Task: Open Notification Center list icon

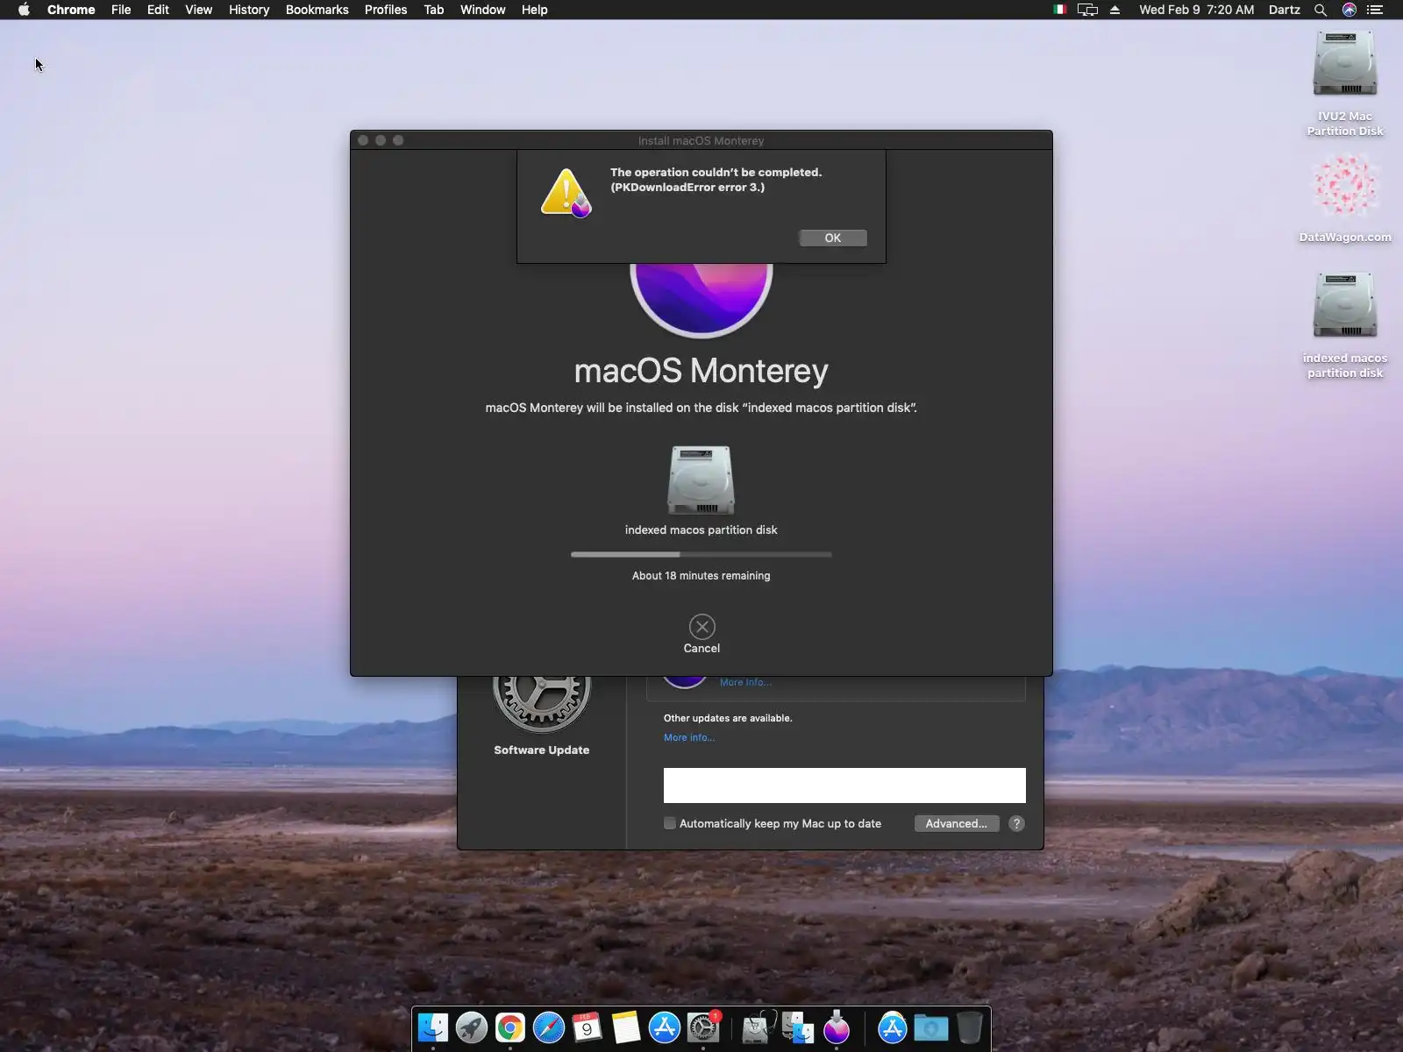Action: click(x=1374, y=10)
